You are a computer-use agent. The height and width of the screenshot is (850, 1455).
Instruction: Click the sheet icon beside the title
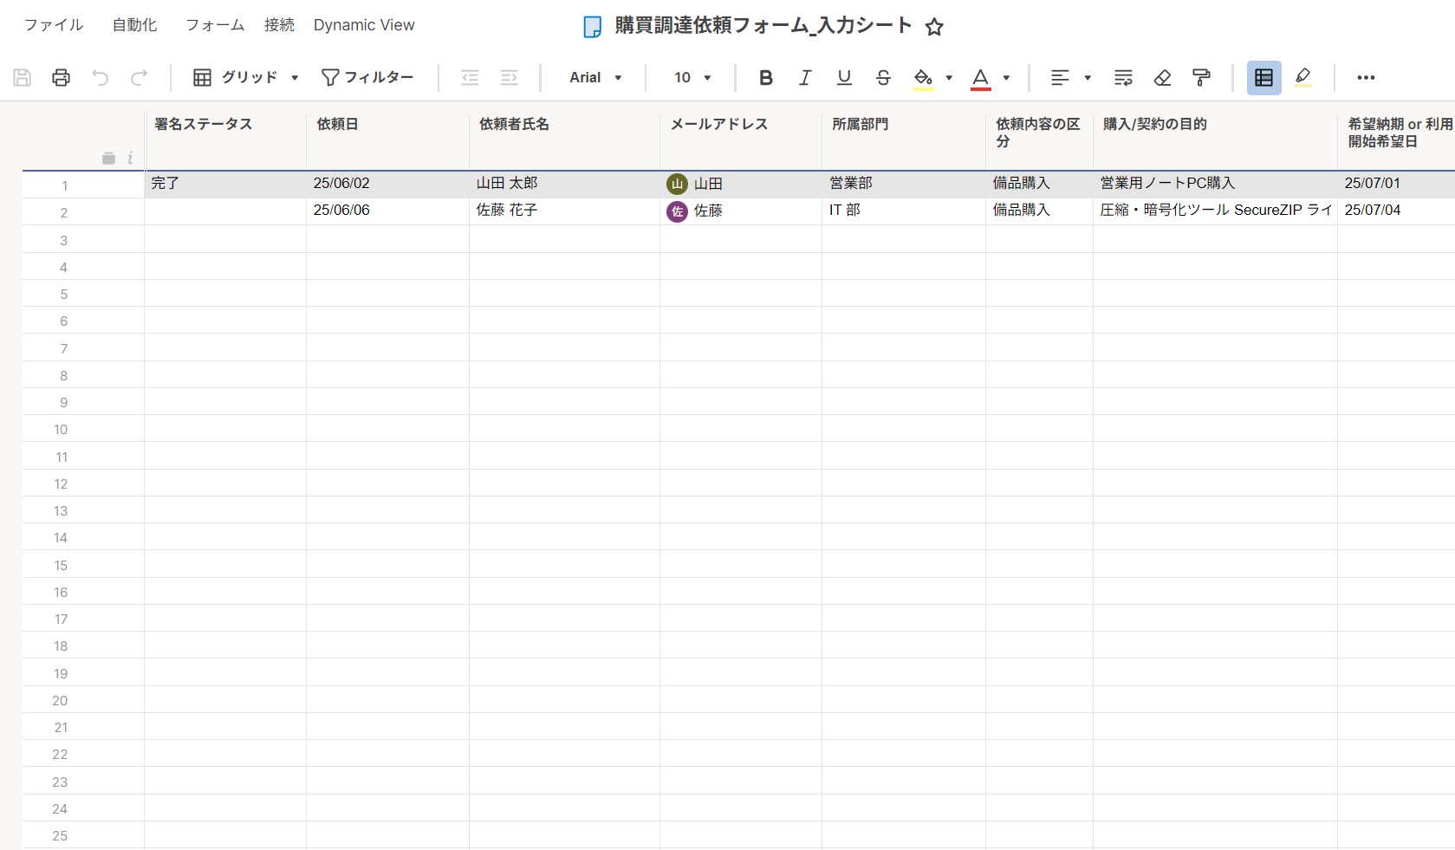593,27
